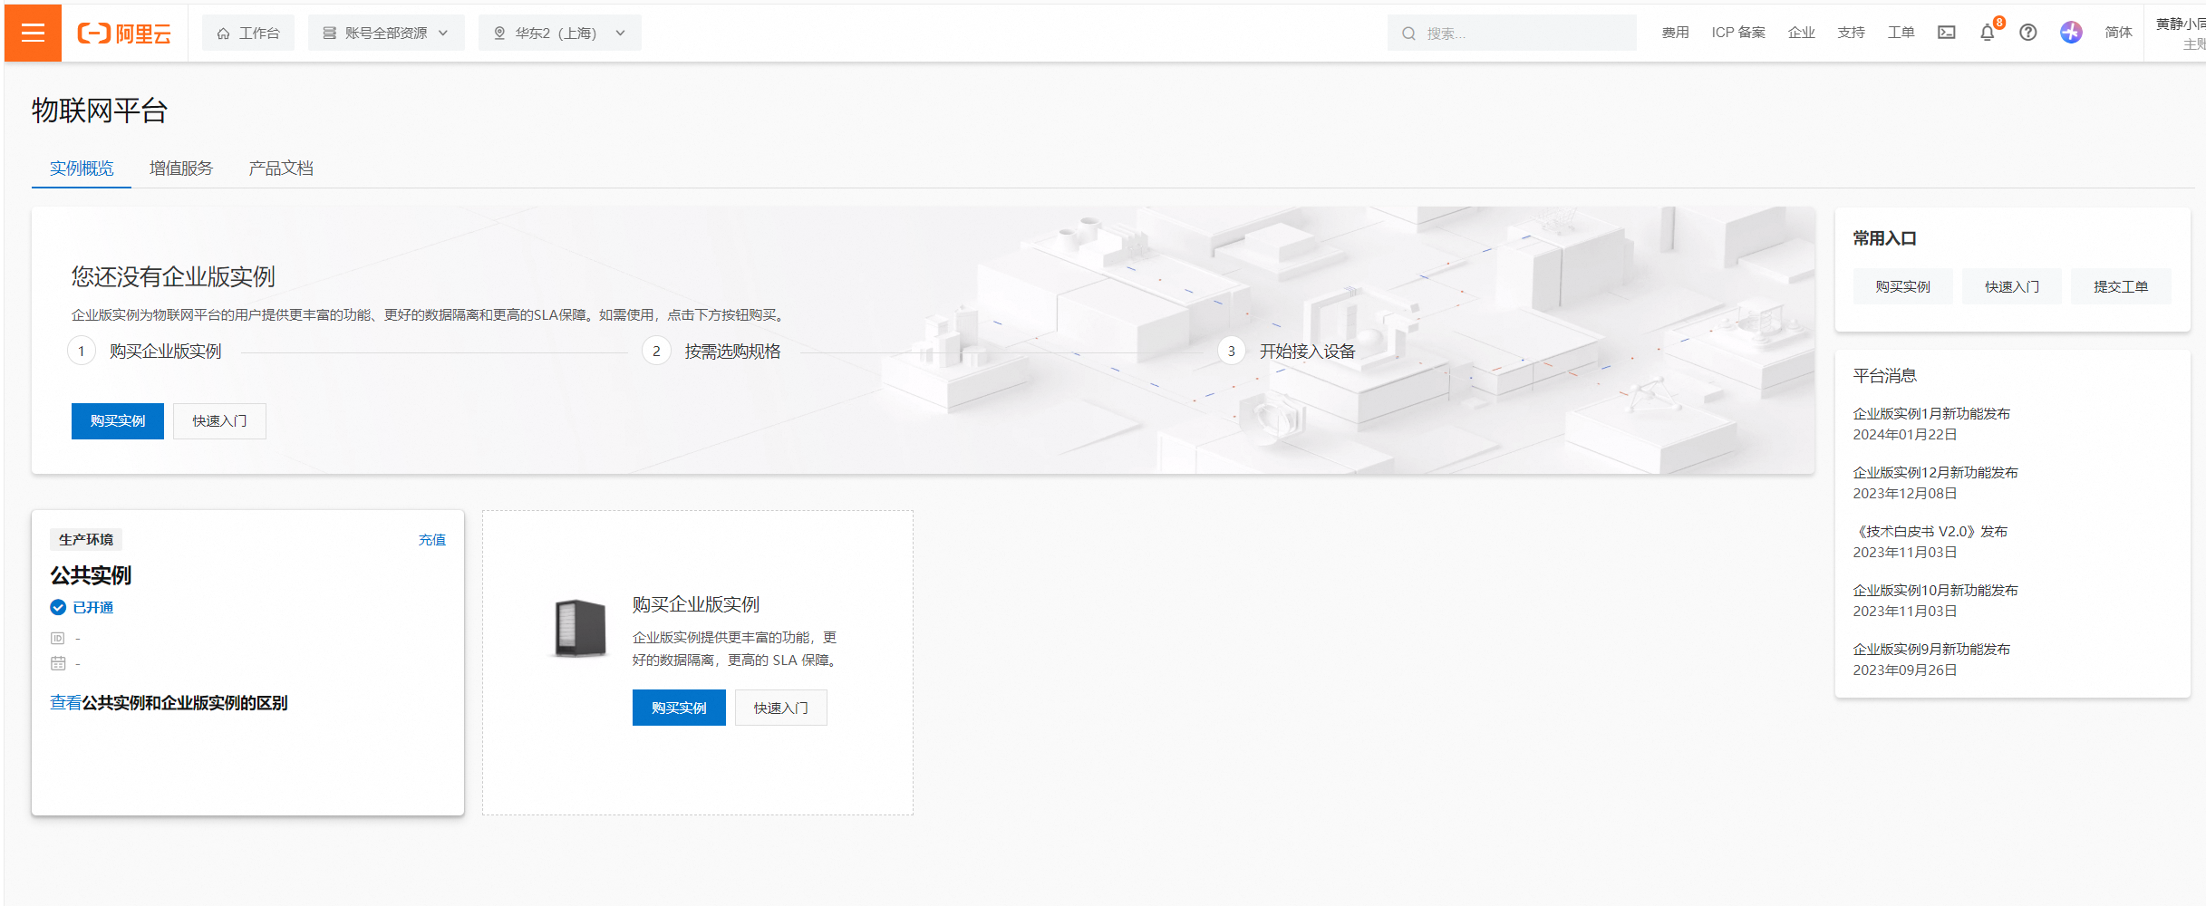Switch language via 简体
This screenshot has width=2206, height=906.
(x=2118, y=33)
